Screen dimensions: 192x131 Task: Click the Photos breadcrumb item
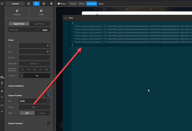(62, 4)
